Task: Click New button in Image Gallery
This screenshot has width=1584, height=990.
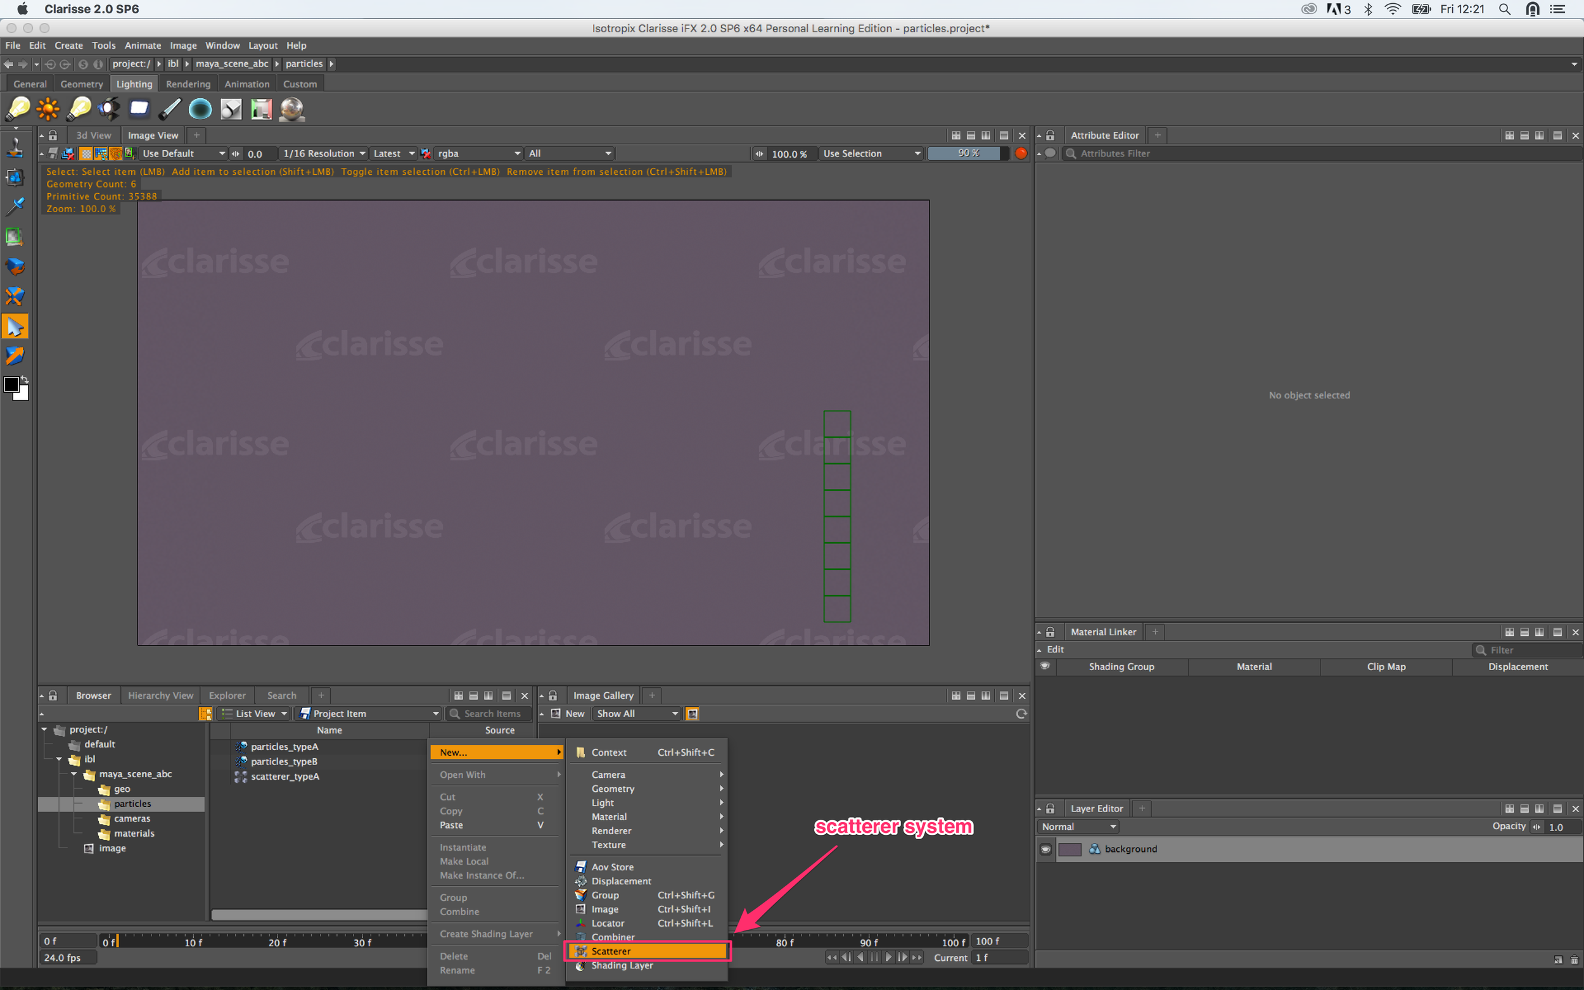Action: [568, 714]
